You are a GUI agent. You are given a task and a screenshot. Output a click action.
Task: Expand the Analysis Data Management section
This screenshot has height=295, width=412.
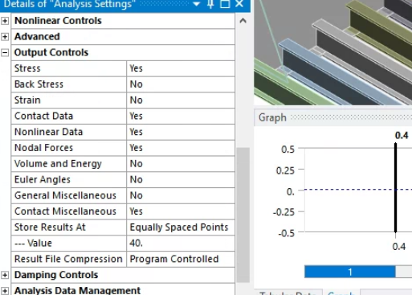[5, 291]
